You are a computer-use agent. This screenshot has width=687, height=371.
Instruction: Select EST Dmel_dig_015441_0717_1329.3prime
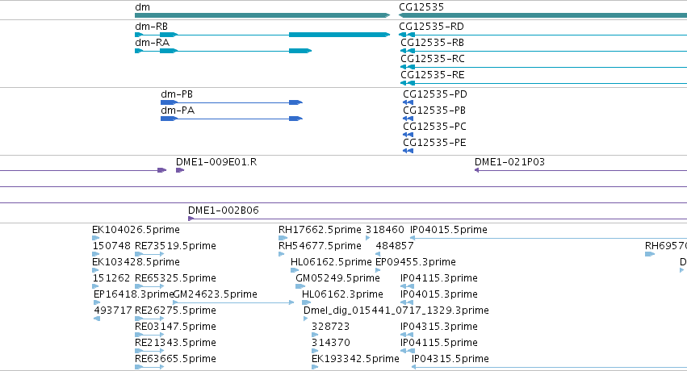point(396,311)
